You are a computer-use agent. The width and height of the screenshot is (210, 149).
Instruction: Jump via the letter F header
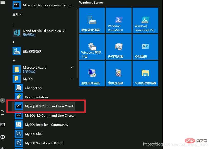coord(13,43)
